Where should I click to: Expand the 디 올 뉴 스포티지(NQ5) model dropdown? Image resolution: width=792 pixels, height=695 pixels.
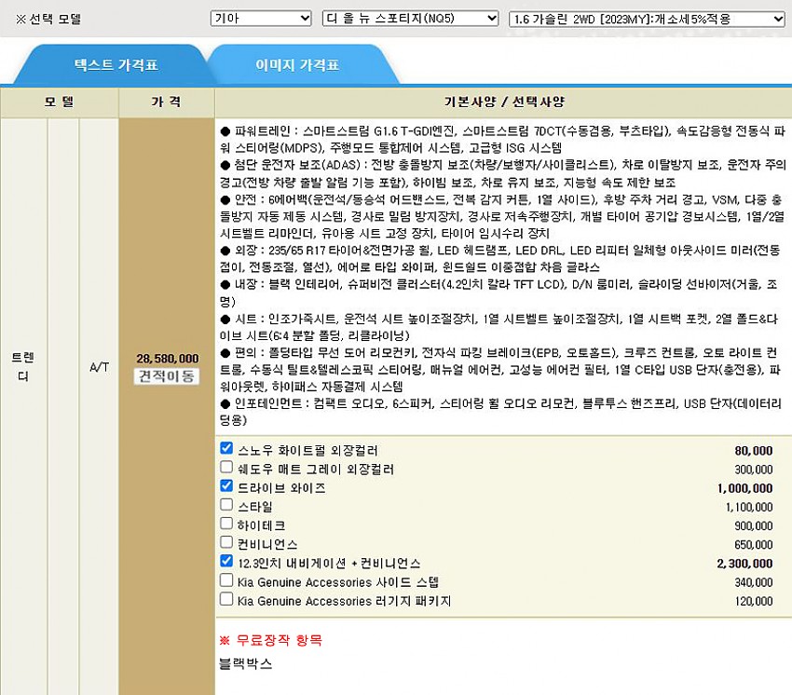point(410,19)
